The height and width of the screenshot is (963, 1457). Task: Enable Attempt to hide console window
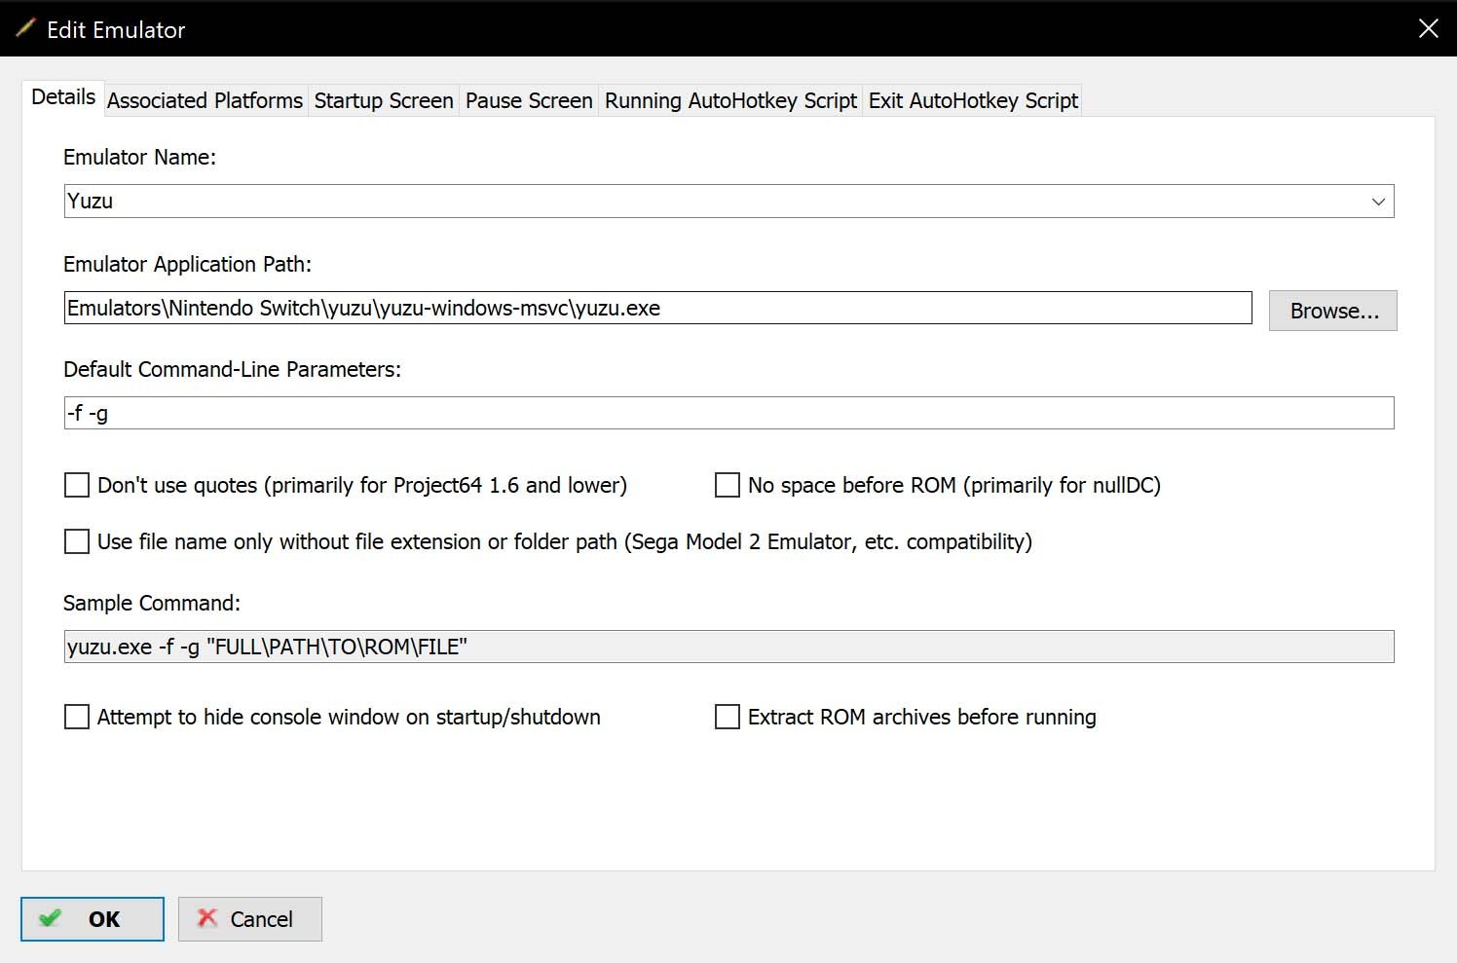pos(77,717)
